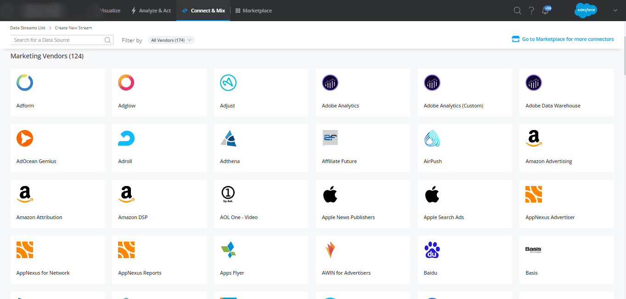Open help question mark icon
Image resolution: width=626 pixels, height=299 pixels.
tap(531, 11)
